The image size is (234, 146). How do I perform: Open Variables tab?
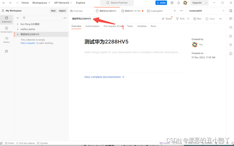tap(142, 26)
